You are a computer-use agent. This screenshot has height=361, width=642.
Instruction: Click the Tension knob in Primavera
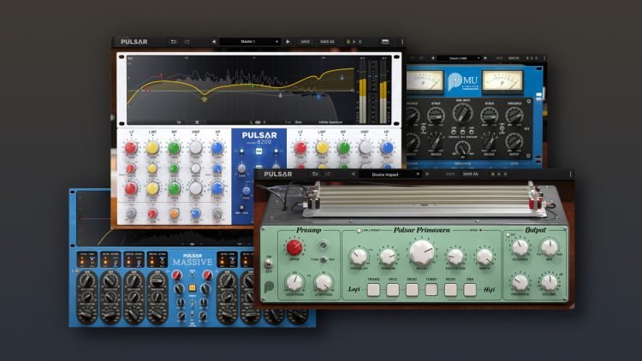(388, 257)
